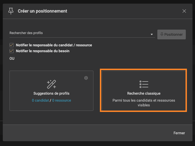
Task: Close the dialog with the X icon
Action: [x=184, y=11]
